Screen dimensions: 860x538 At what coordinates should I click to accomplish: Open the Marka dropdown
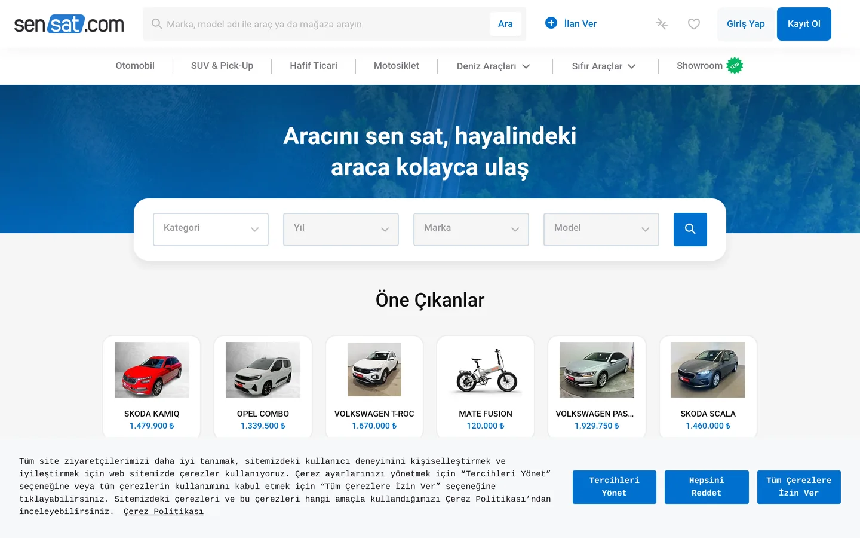pos(471,230)
